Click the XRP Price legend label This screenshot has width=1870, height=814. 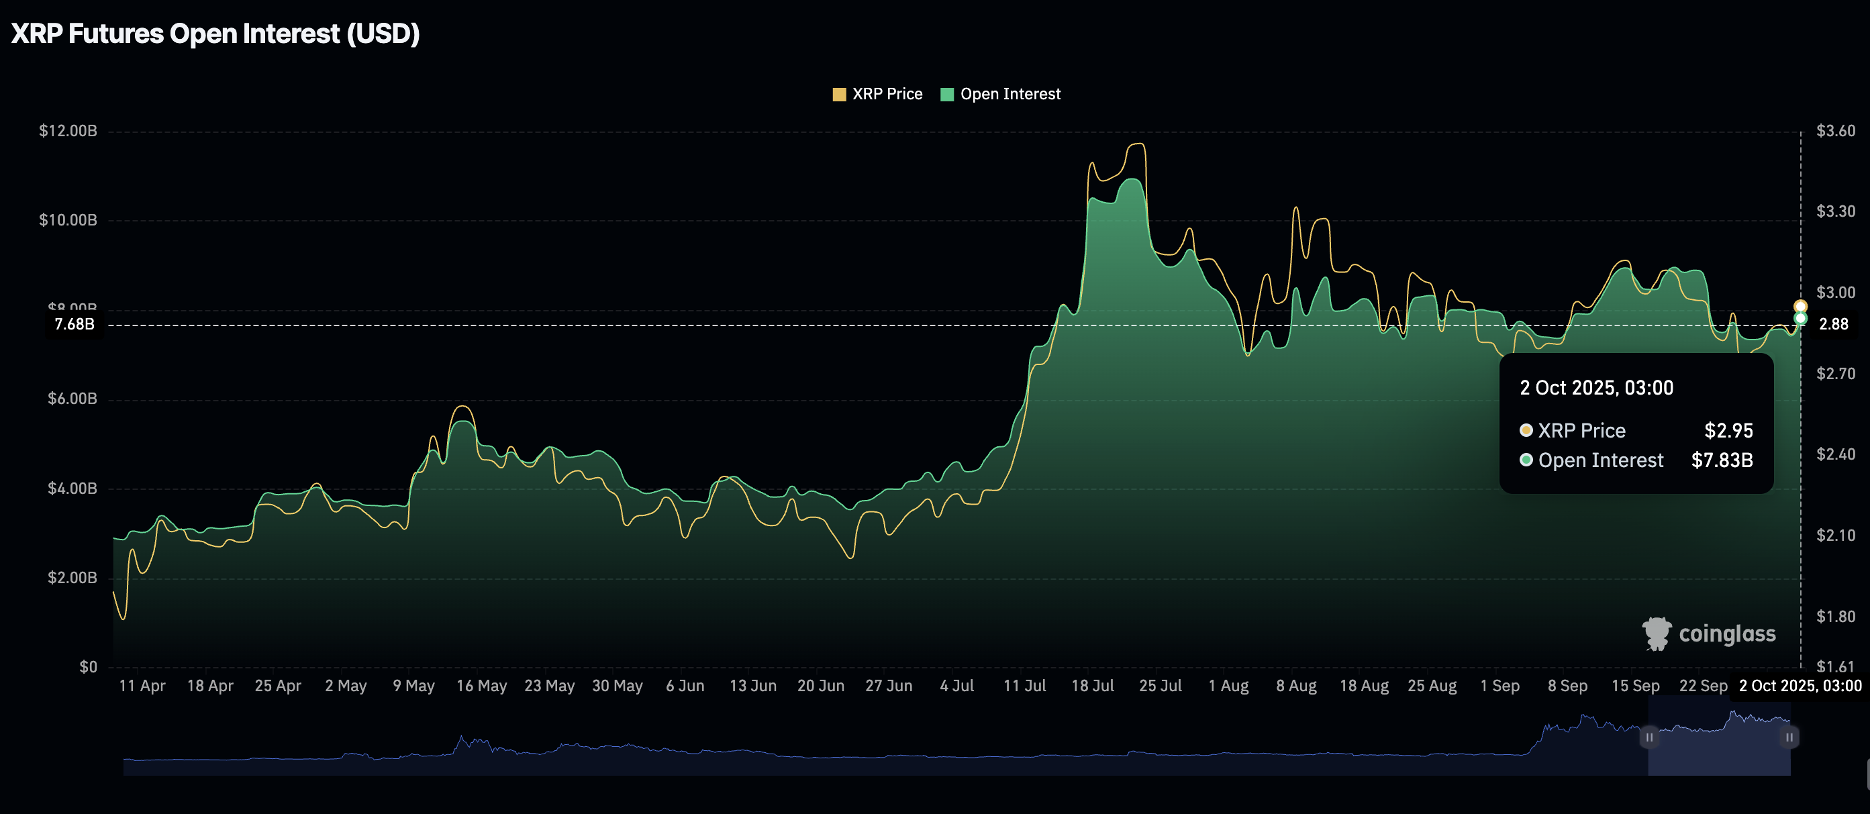point(887,95)
